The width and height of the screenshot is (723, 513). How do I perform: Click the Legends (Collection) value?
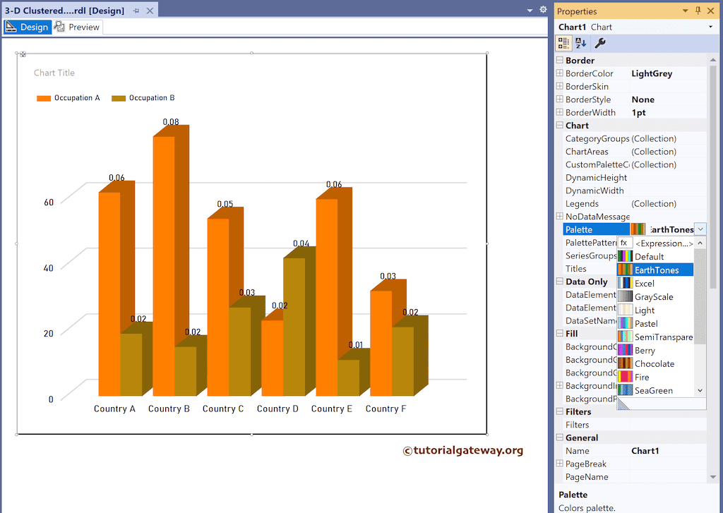click(654, 203)
